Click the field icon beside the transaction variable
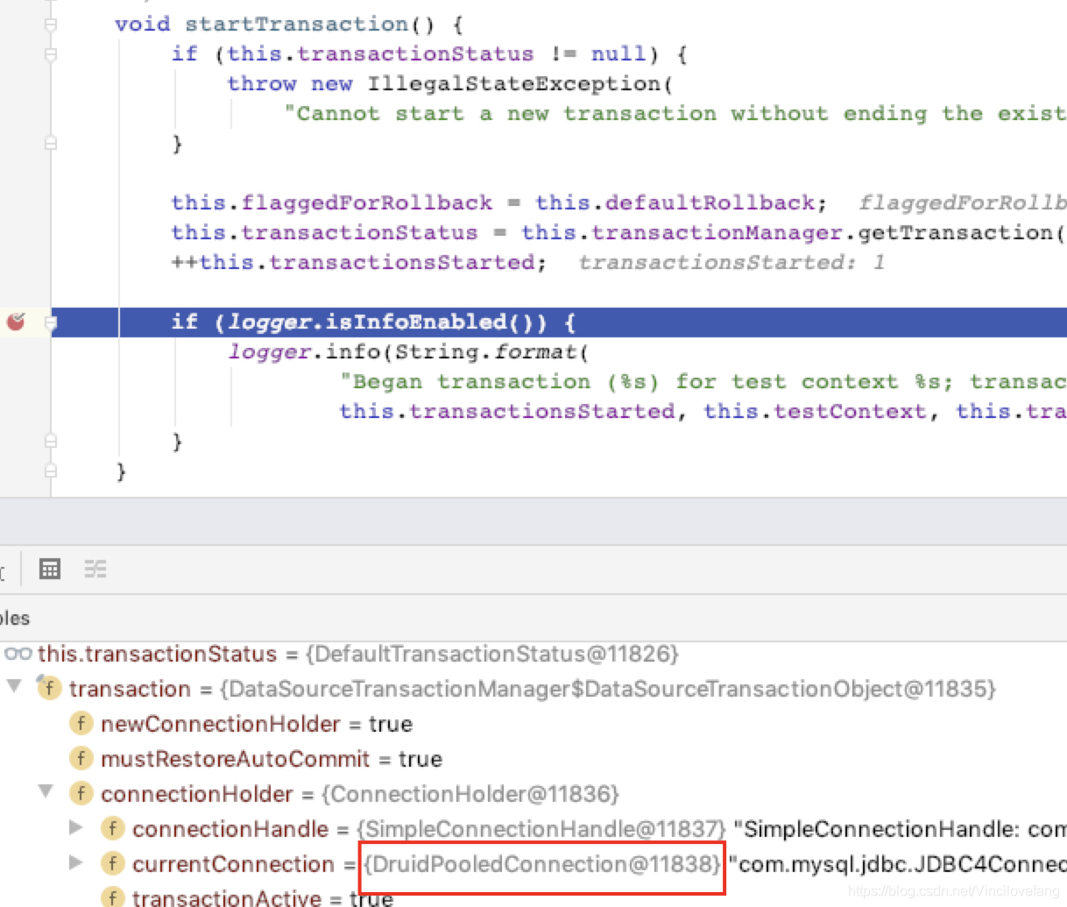 click(x=50, y=689)
